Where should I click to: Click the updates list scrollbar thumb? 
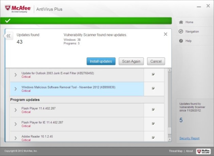169,131
